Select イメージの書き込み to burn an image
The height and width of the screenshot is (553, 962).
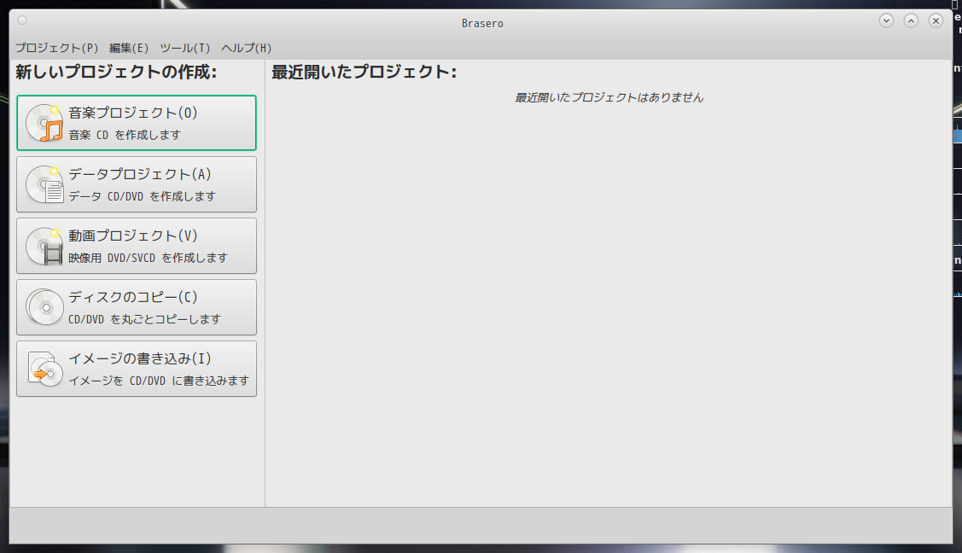click(x=137, y=368)
